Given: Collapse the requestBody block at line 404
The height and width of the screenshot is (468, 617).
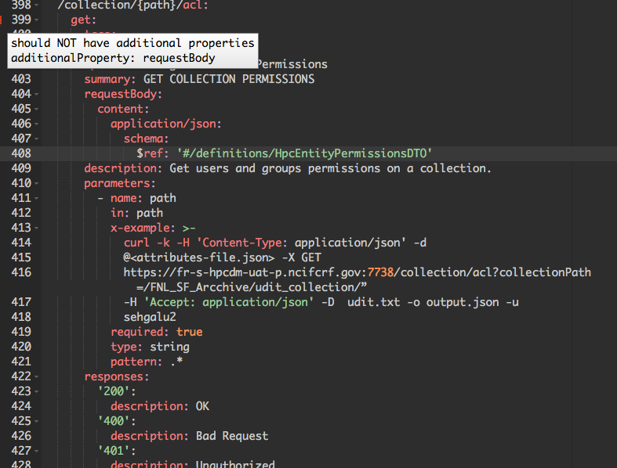Looking at the screenshot, I should 37,94.
